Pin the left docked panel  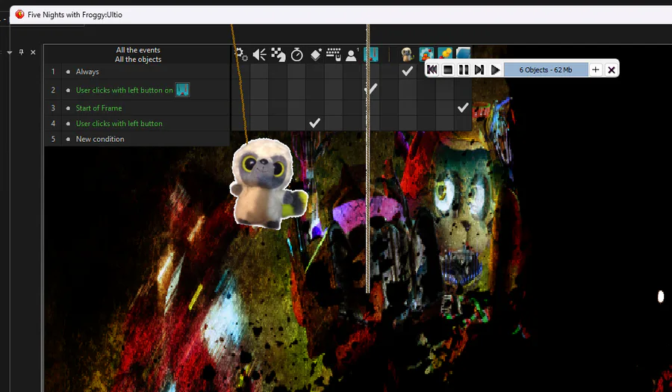22,52
